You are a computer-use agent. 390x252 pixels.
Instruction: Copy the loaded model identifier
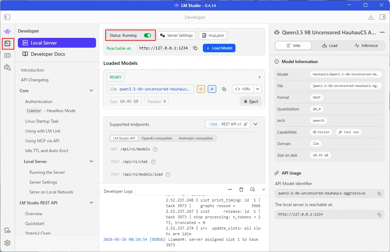click(x=224, y=89)
